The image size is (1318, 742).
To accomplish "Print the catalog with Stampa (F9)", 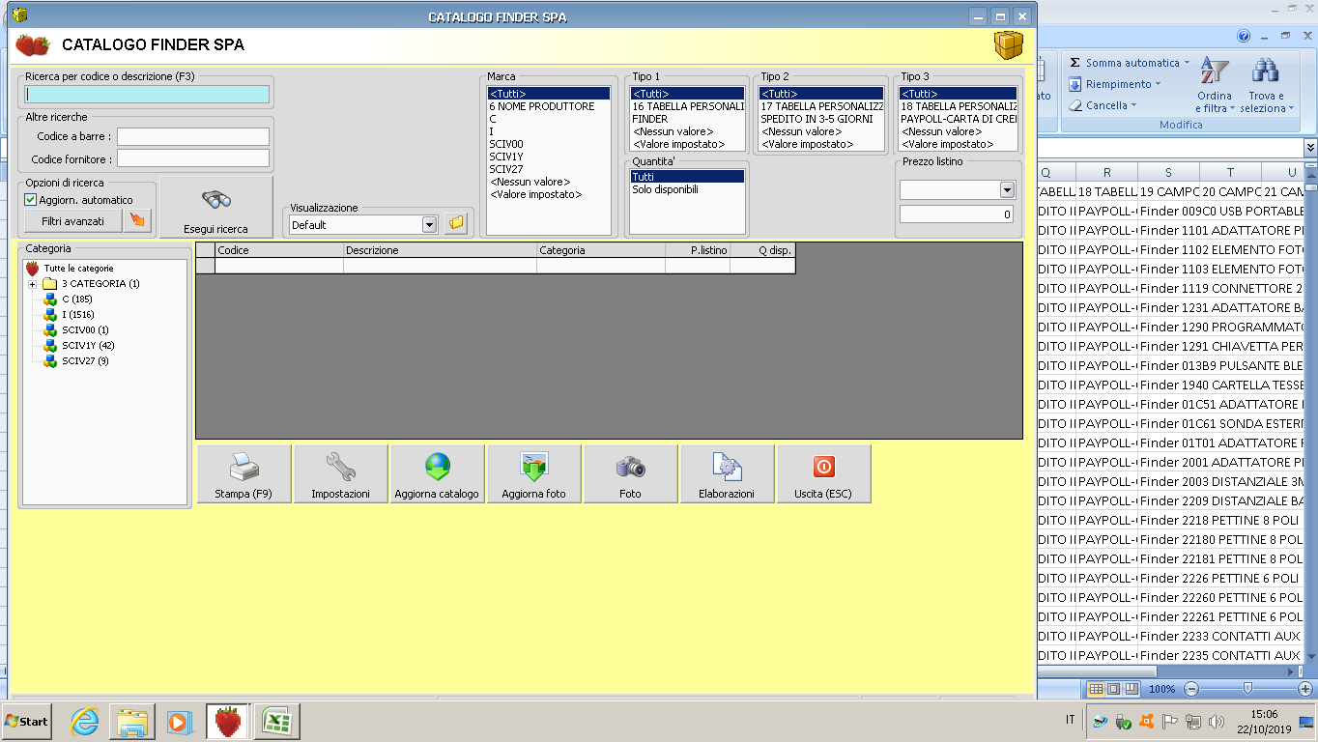I will (244, 473).
